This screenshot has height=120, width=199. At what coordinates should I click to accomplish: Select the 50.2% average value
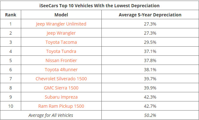point(150,115)
